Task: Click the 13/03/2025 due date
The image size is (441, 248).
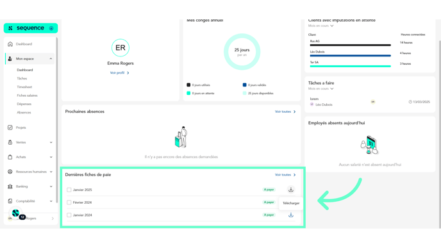Action: pyautogui.click(x=421, y=102)
